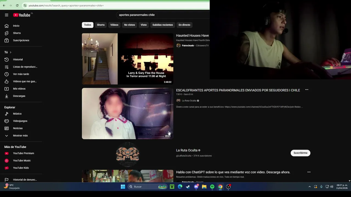Open Steam from the taskbar
Screen dimensions: 351x197
188,187
